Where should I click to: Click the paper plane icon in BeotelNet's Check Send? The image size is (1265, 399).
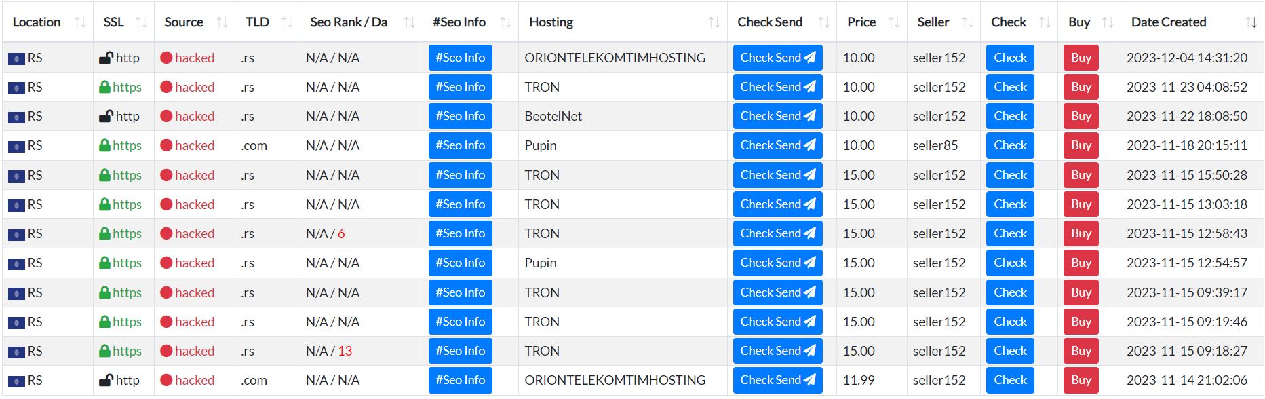[810, 116]
